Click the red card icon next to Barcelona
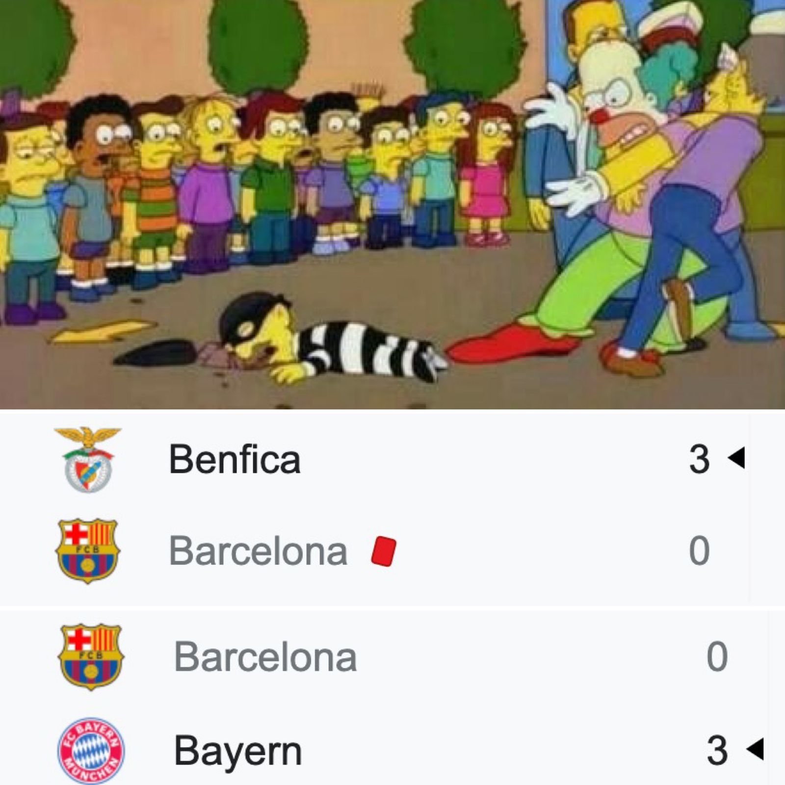Viewport: 785px width, 785px height. pos(384,551)
